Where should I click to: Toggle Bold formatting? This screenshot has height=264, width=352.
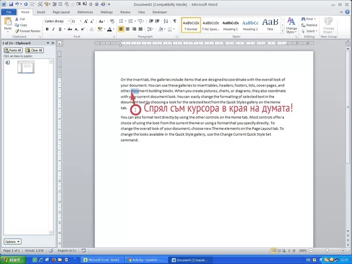[46, 29]
